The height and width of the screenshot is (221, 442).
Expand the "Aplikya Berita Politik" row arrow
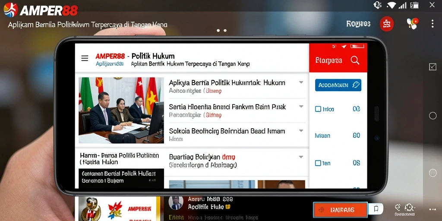[301, 82]
